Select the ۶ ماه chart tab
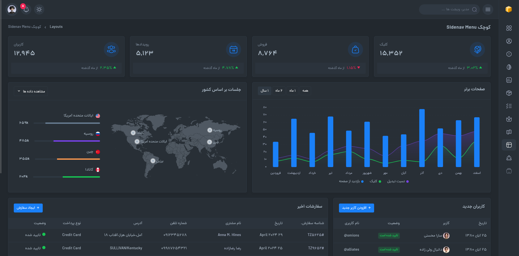This screenshot has height=256, width=519. [x=279, y=91]
